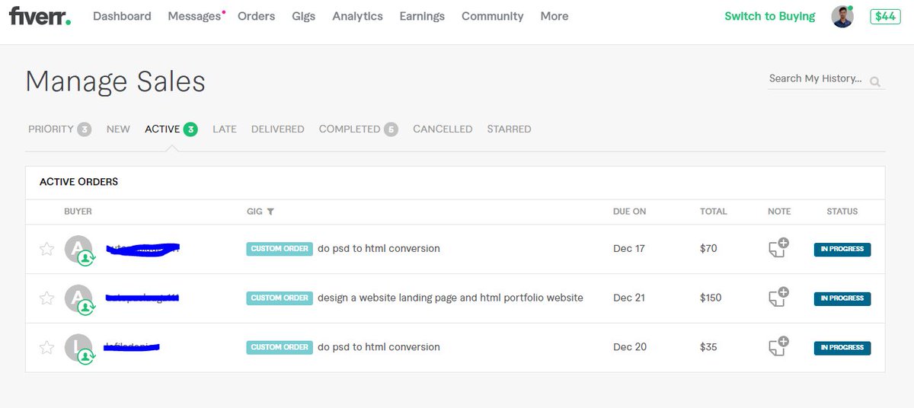Click the $35 total value
Image resolution: width=914 pixels, height=408 pixels.
click(x=708, y=347)
